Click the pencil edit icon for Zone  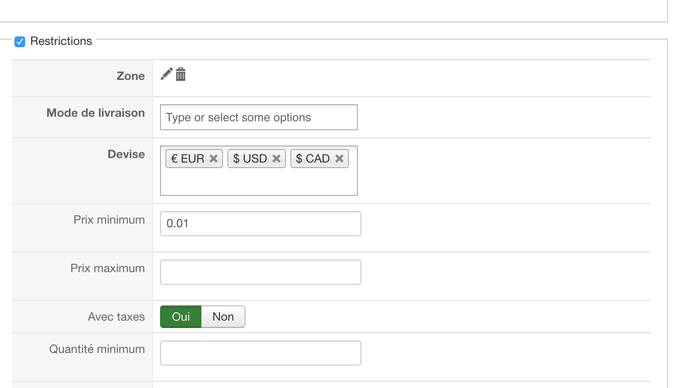166,74
